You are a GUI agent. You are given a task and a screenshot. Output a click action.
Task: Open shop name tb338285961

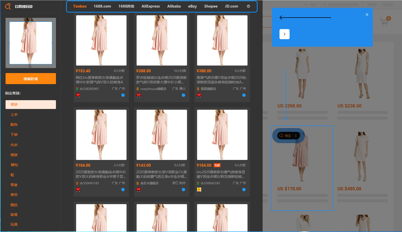pos(89,89)
